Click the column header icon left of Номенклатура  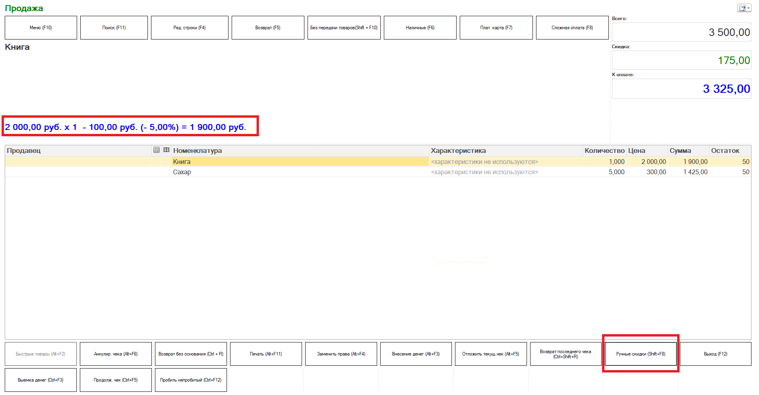[166, 150]
